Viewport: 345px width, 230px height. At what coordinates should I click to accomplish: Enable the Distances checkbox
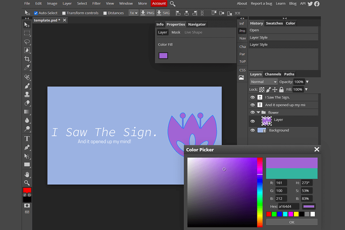[105, 13]
